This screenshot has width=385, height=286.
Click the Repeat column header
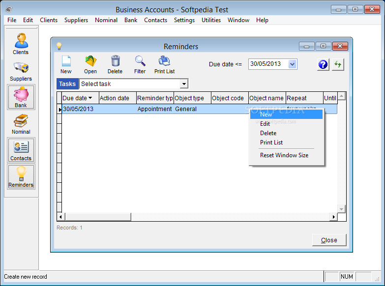coord(304,98)
